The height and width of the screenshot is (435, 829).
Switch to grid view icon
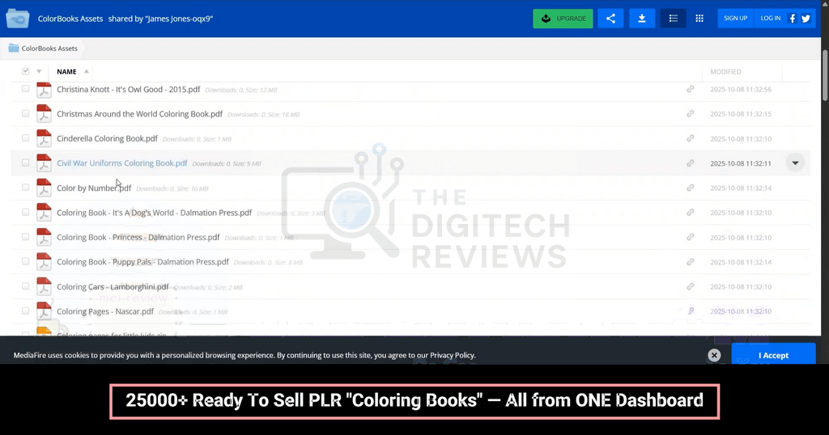(699, 19)
